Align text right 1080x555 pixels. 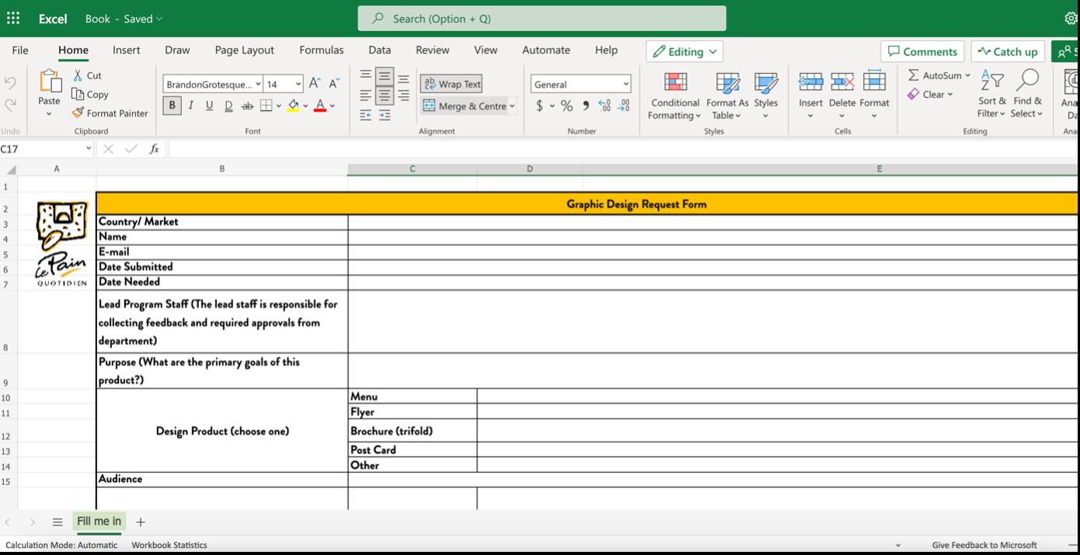click(x=403, y=95)
